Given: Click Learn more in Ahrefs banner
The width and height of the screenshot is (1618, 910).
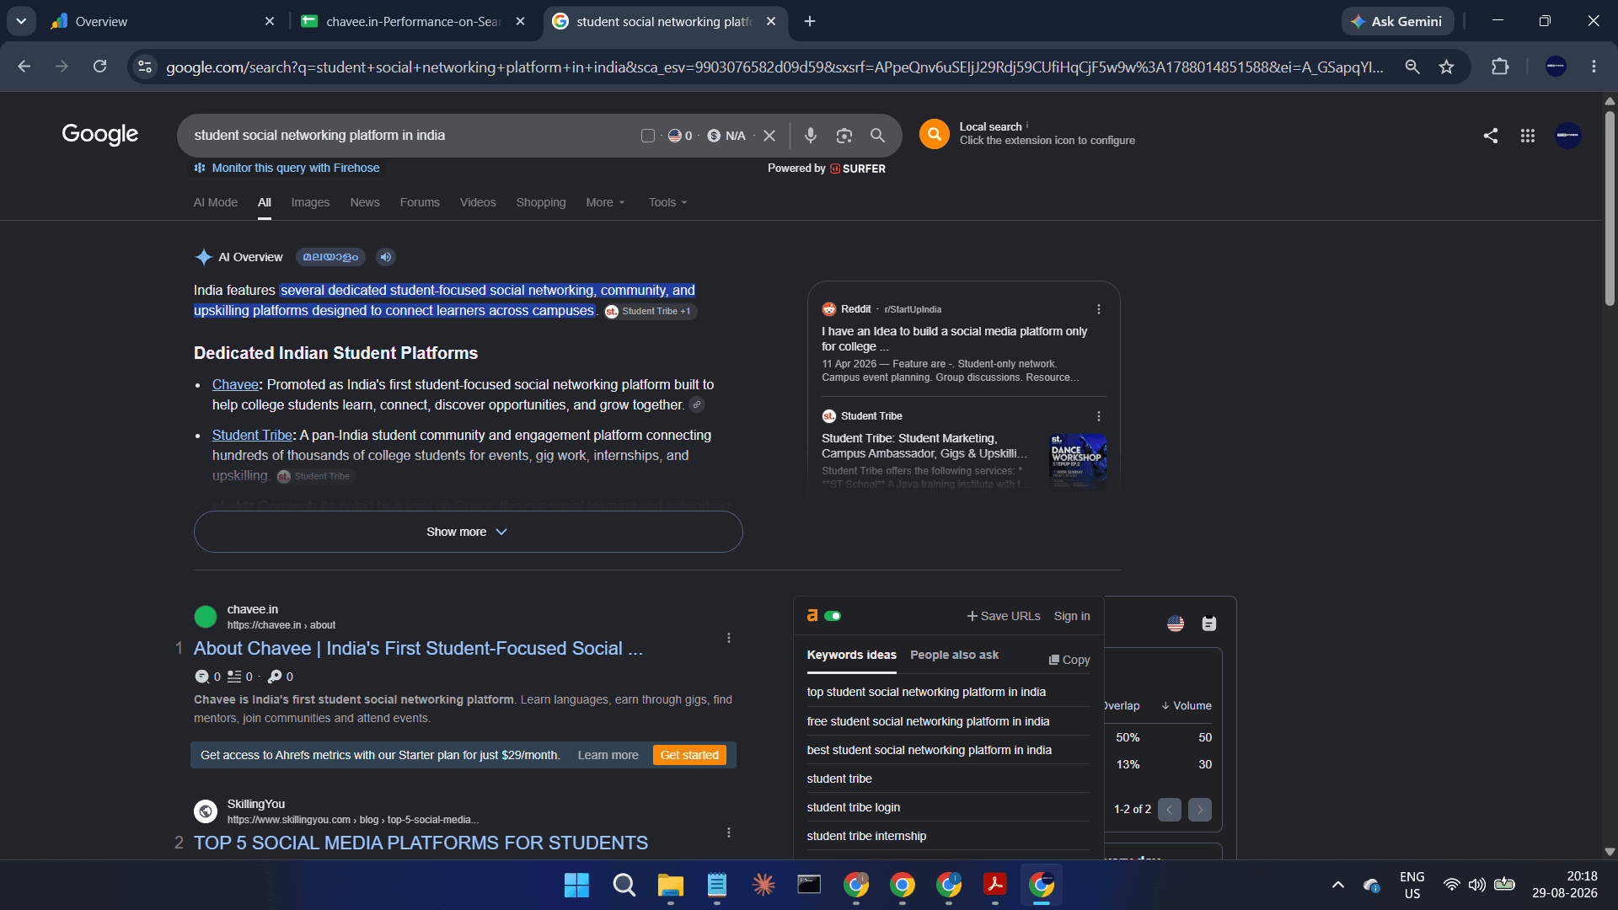Looking at the screenshot, I should (x=608, y=755).
